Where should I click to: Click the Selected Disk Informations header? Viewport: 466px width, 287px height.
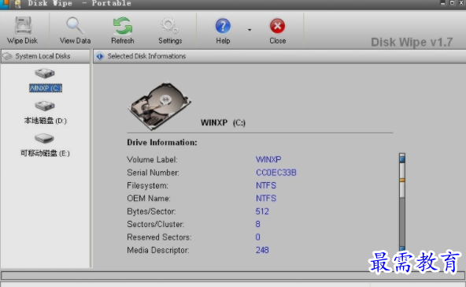(x=146, y=56)
